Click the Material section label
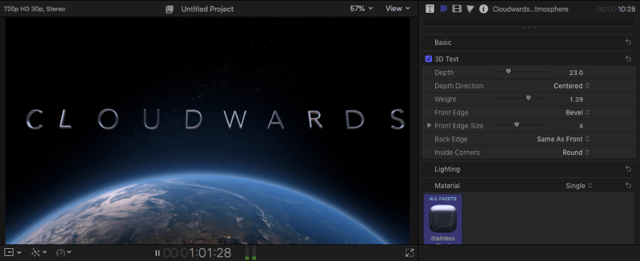Screen dimensions: 640x261 [447, 186]
